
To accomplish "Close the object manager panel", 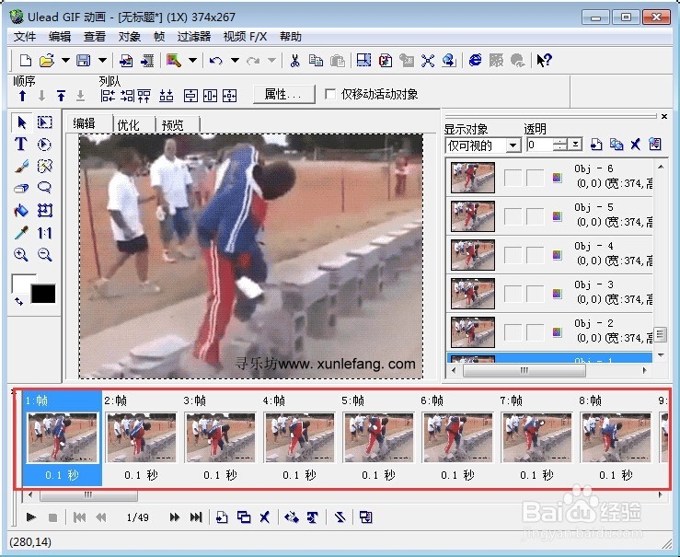I will 664,116.
